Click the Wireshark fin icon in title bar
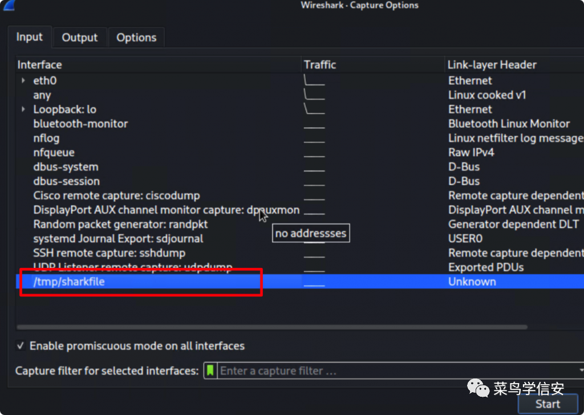 pyautogui.click(x=8, y=5)
